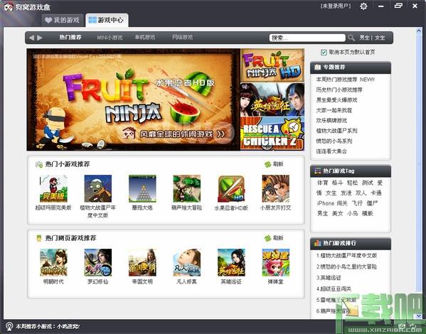Select the iPhone game tag
Viewport: 426px width, 334px height.
click(x=326, y=203)
